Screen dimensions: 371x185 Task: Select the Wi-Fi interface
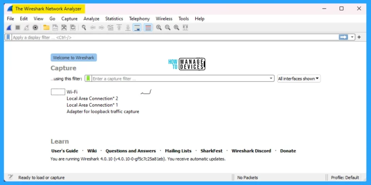72,92
